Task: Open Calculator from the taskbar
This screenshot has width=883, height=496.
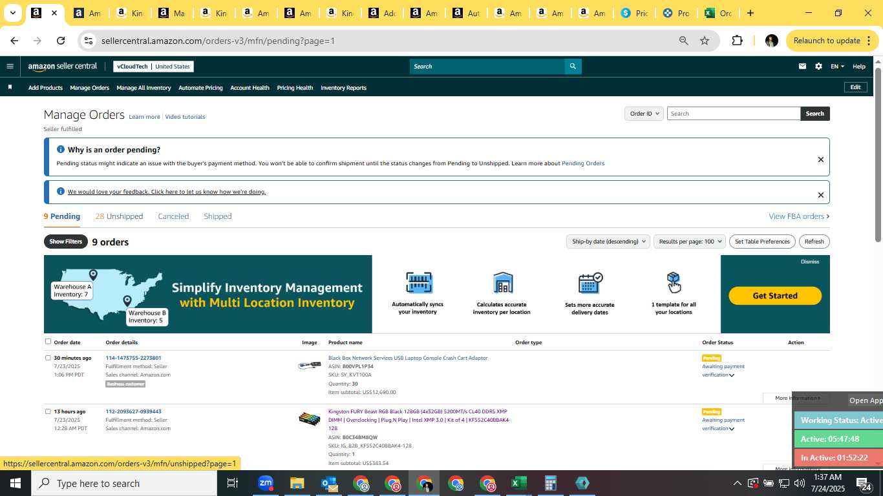Action: tap(550, 483)
